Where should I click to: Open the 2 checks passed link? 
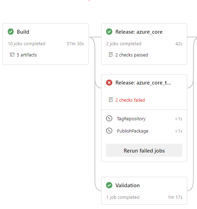pyautogui.click(x=132, y=55)
